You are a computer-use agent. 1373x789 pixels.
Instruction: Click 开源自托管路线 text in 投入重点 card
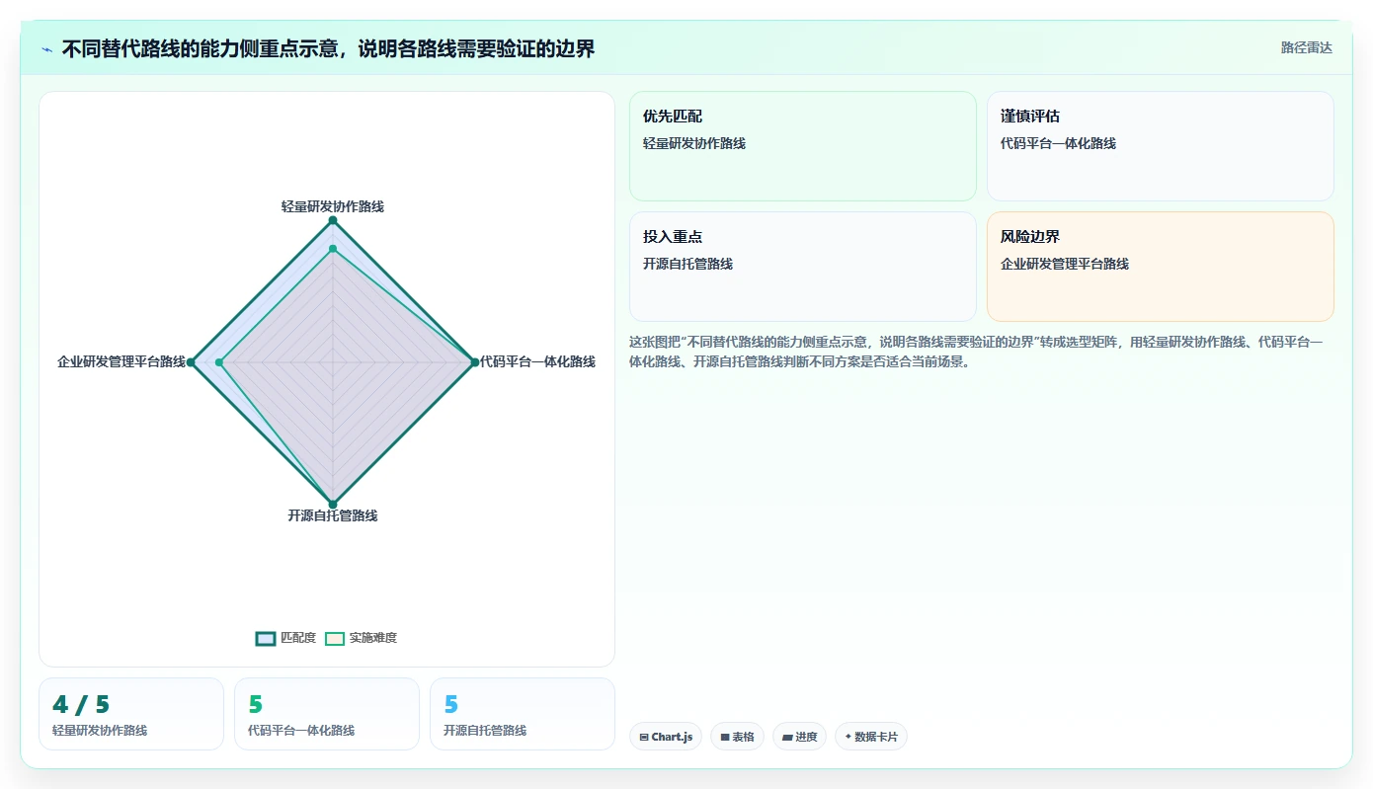point(687,264)
